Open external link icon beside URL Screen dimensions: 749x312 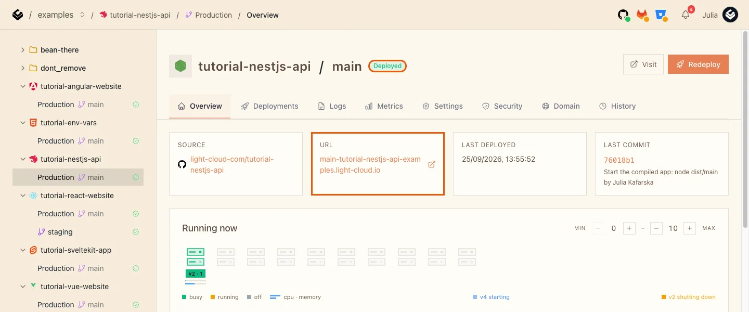pyautogui.click(x=431, y=164)
